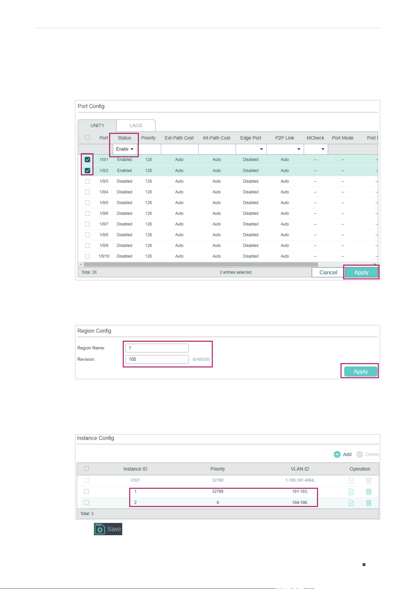Click the Region Name input field
Image resolution: width=416 pixels, height=589 pixels.
[157, 348]
